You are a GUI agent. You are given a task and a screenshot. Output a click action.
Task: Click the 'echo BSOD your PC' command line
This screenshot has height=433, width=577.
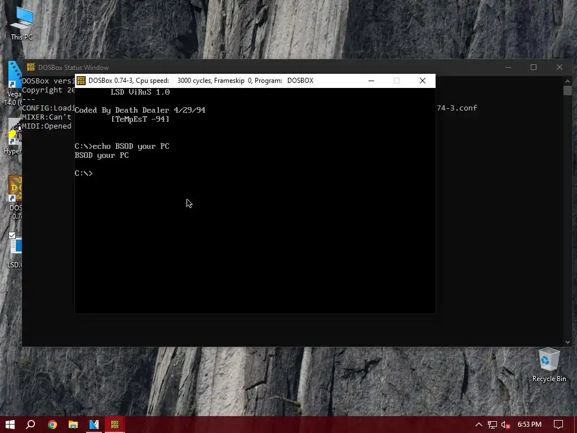click(x=122, y=146)
